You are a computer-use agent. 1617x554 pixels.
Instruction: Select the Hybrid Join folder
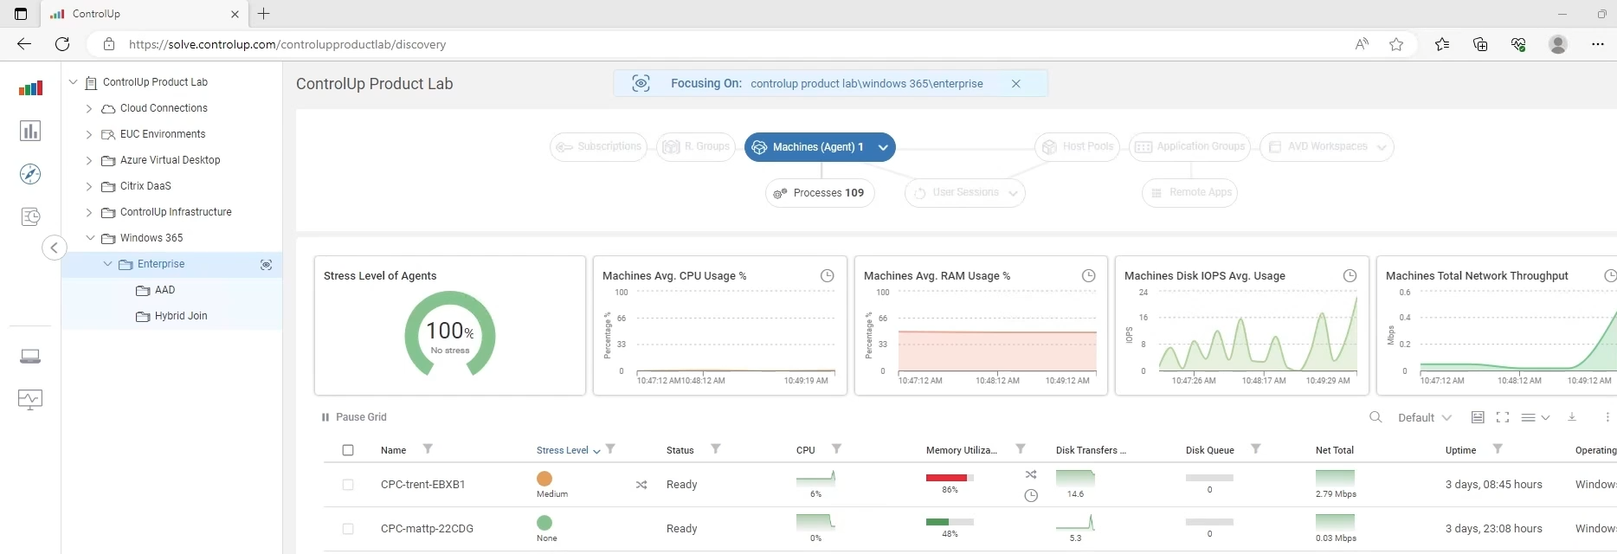click(x=171, y=316)
